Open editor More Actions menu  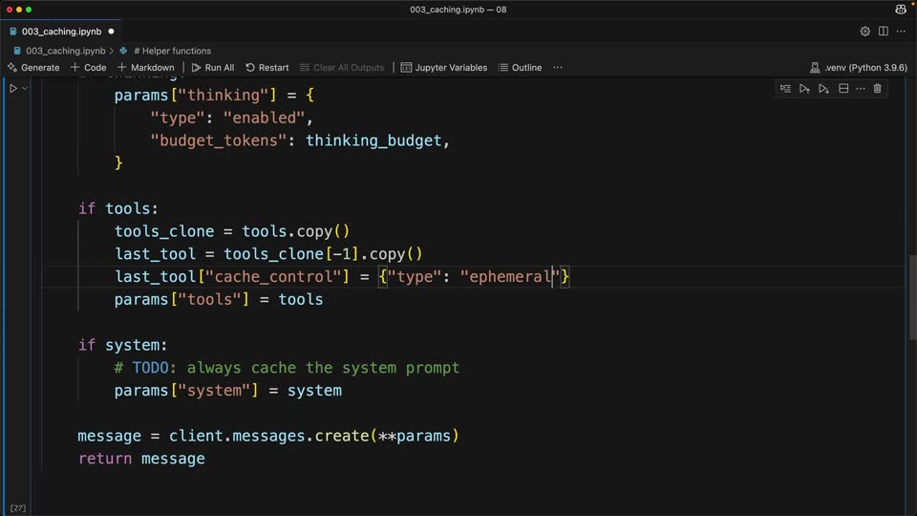(901, 31)
